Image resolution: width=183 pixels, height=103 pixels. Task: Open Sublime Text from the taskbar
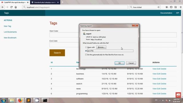click(x=28, y=100)
